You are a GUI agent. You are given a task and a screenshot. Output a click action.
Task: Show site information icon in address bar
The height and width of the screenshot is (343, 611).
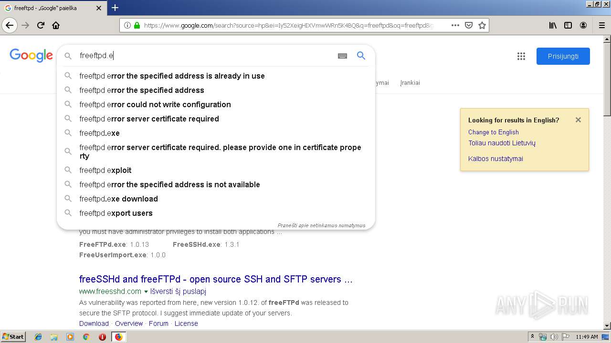(x=127, y=25)
